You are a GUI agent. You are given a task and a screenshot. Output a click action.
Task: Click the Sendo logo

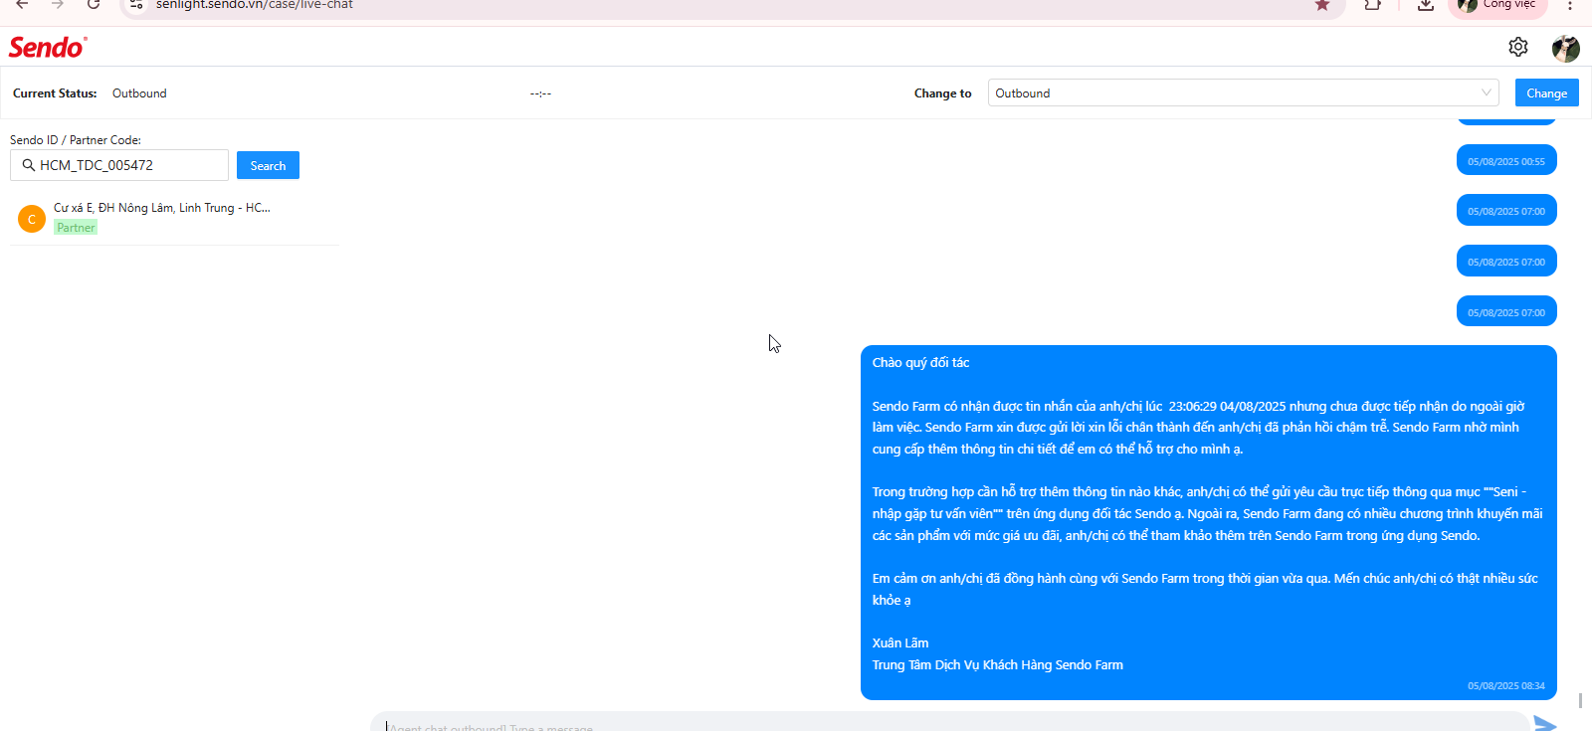point(48,47)
